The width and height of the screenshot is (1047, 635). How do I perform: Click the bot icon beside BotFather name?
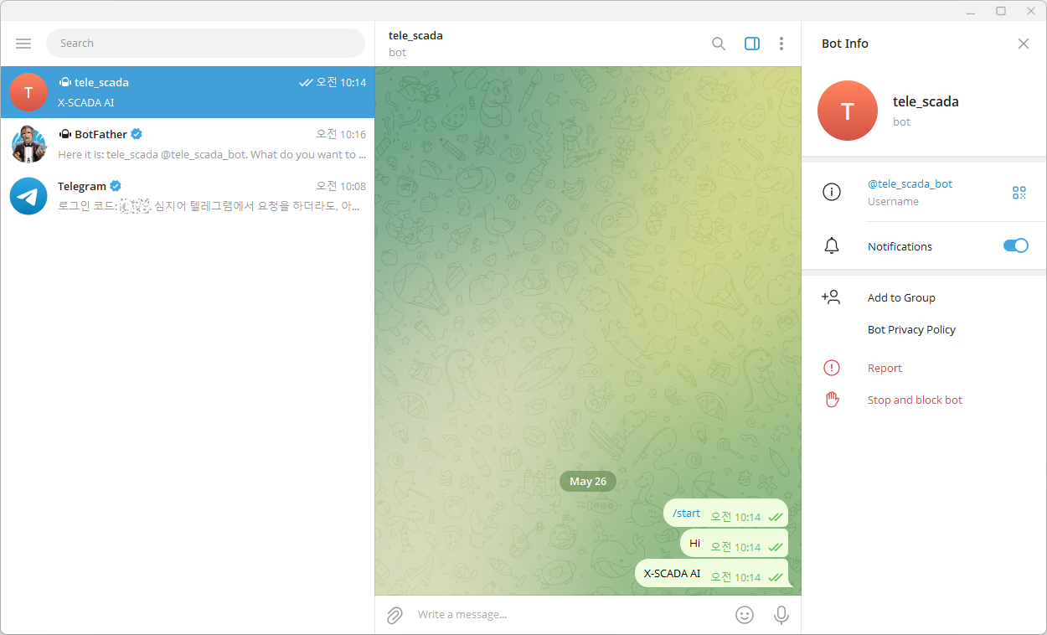(x=64, y=134)
